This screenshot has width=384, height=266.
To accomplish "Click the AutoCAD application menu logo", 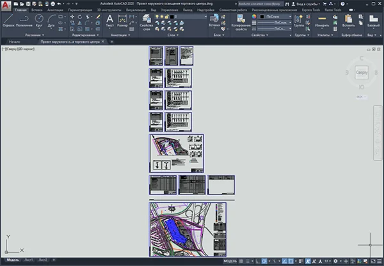I will coord(6,6).
